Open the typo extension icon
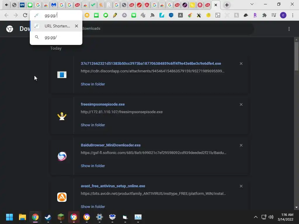299x224 pixels. pos(218,15)
